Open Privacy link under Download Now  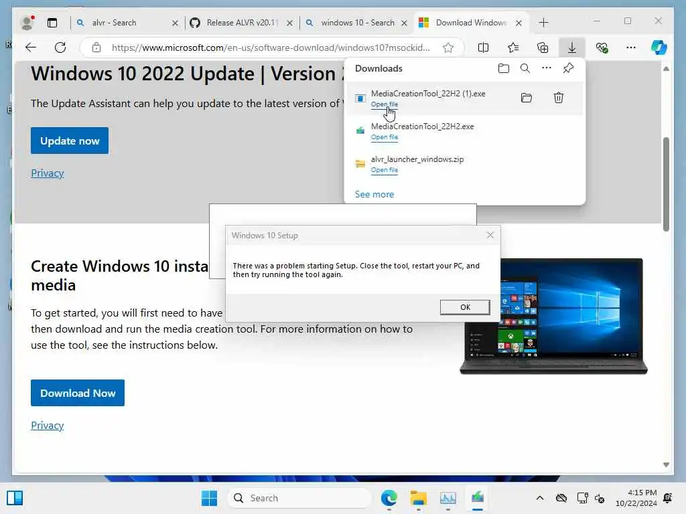48,425
